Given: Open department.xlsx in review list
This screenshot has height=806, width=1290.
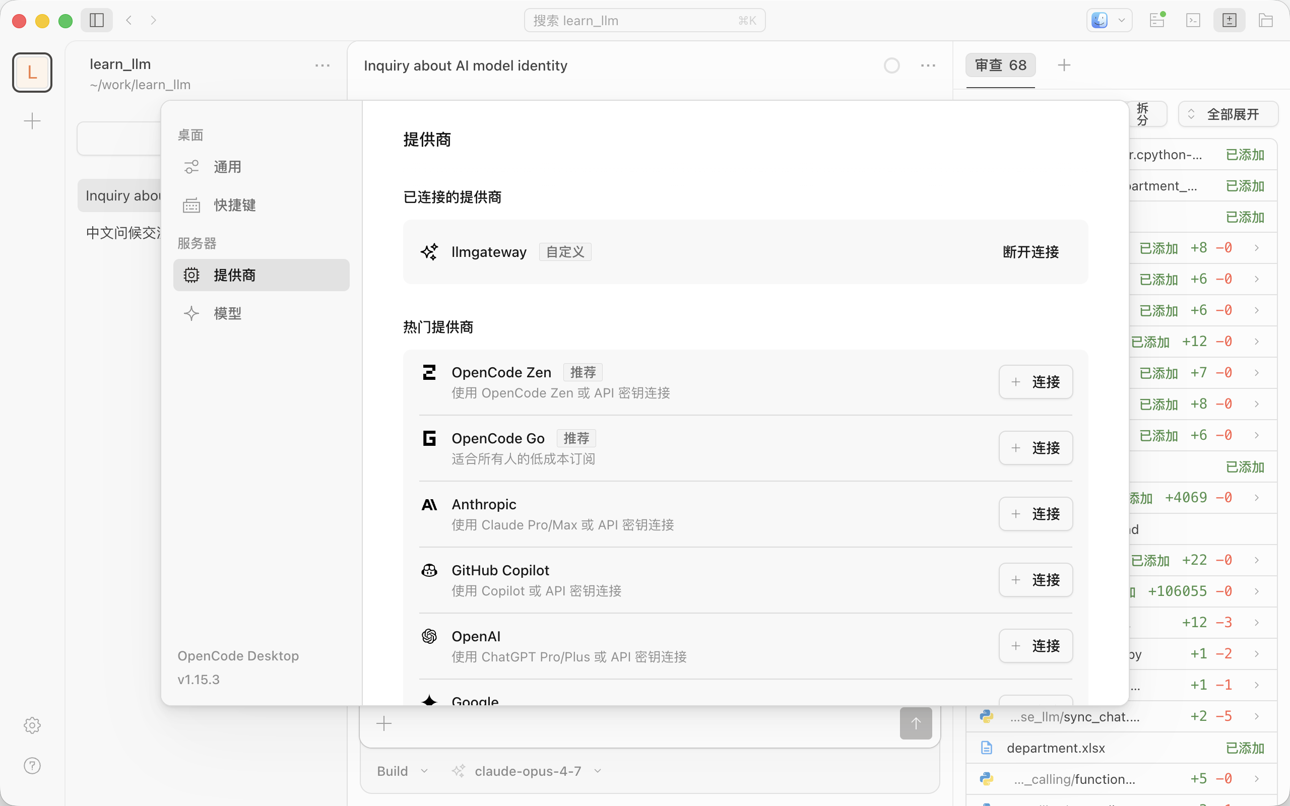Looking at the screenshot, I should pyautogui.click(x=1122, y=748).
